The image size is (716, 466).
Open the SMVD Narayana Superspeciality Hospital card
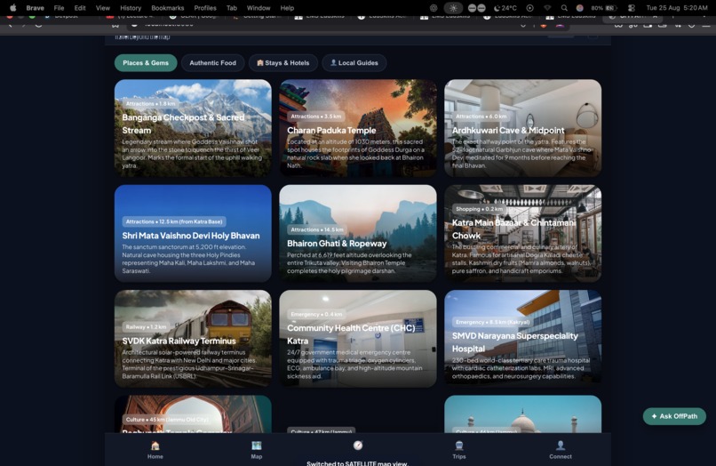click(x=523, y=337)
